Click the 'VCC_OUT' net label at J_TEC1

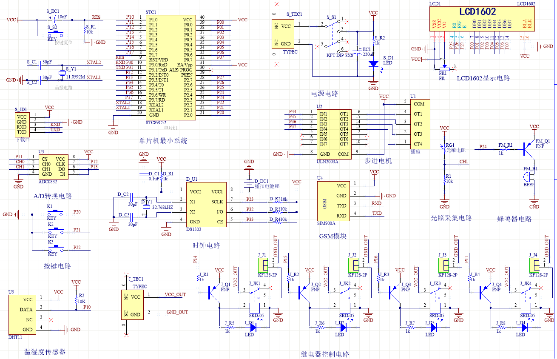coord(175,294)
